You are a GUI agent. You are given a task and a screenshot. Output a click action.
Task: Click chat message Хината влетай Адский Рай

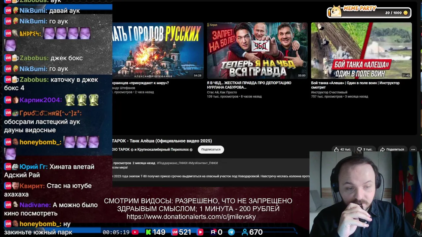click(x=49, y=171)
